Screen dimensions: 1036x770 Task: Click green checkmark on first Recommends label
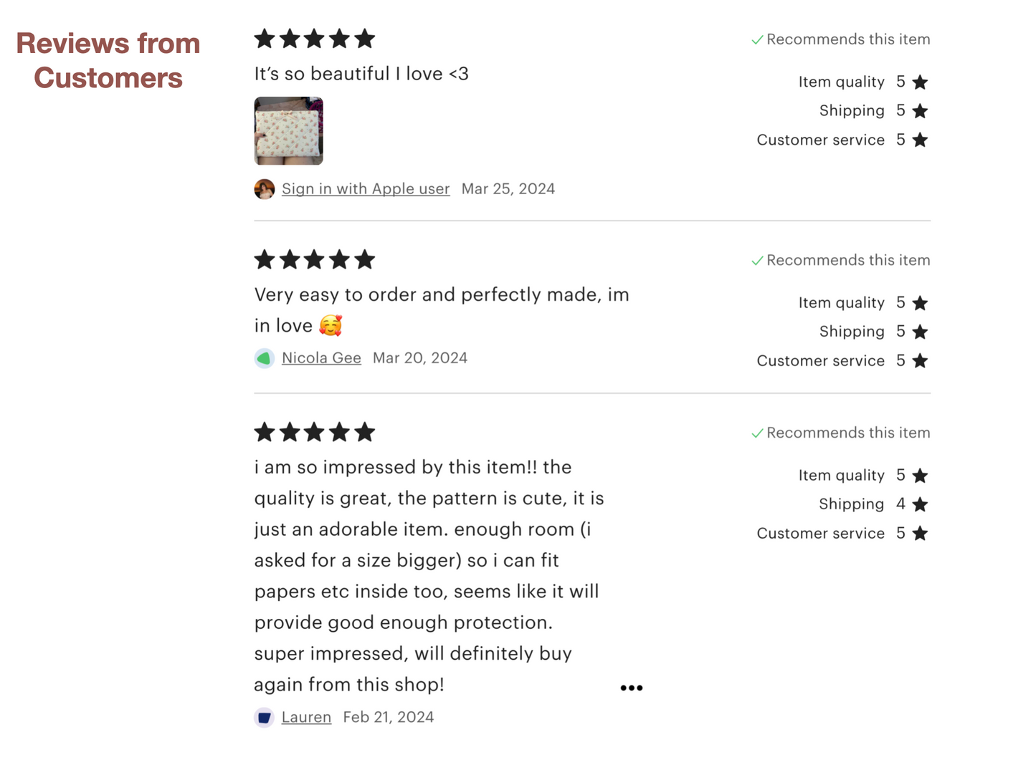point(757,40)
